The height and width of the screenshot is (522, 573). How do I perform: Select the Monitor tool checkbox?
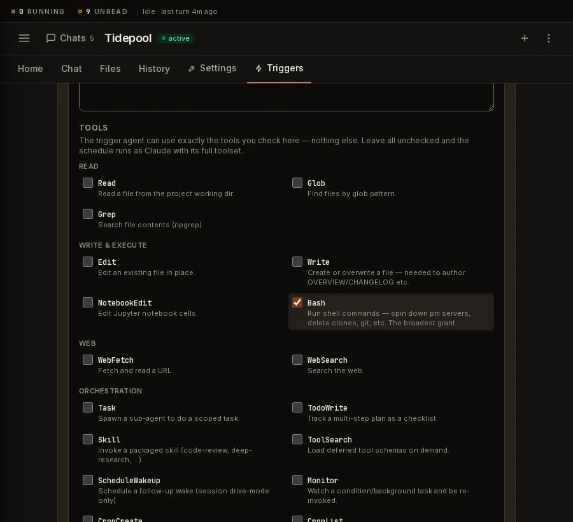(297, 480)
